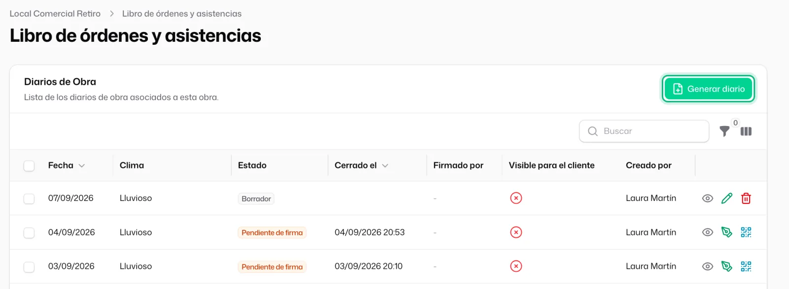The image size is (789, 289).
Task: Select the 03/09/2026 20:10 closed timestamp
Action: [368, 266]
